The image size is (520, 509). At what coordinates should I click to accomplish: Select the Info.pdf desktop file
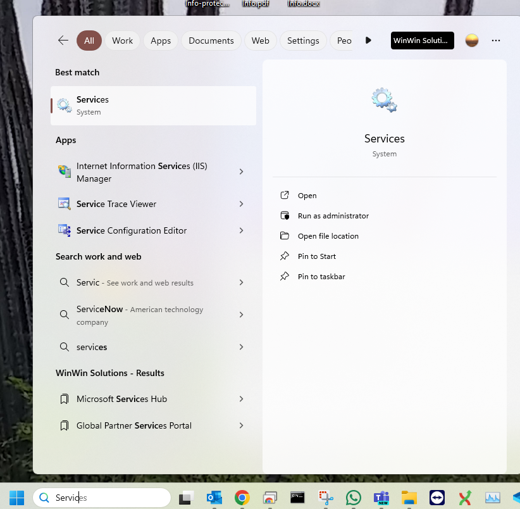pos(256,3)
